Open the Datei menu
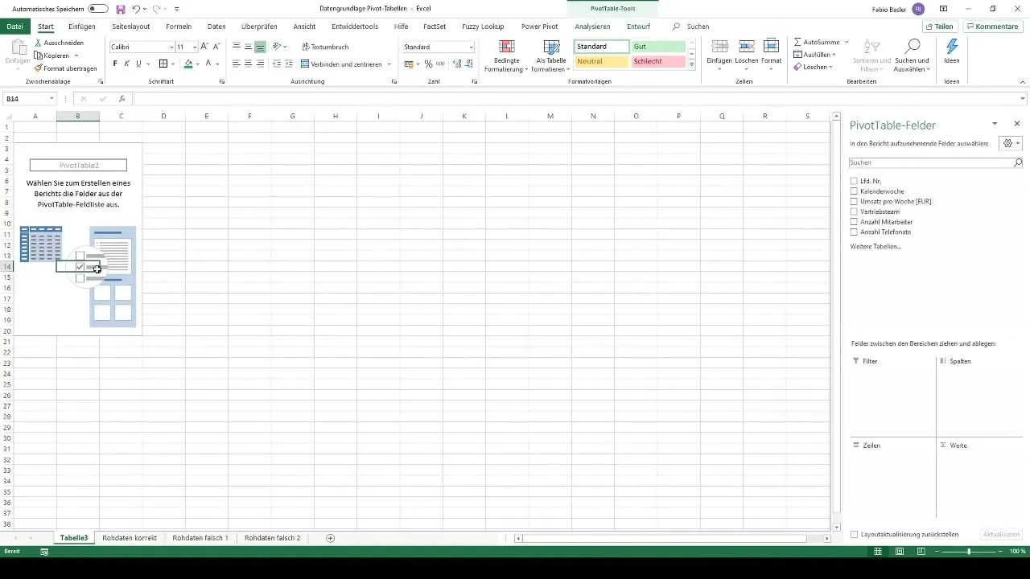 (14, 27)
